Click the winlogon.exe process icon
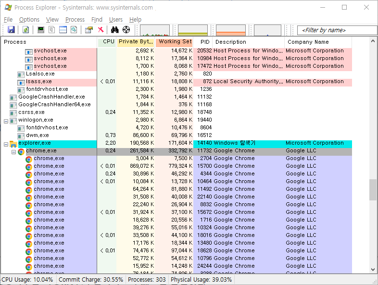This screenshot has height=285, width=378. point(13,121)
